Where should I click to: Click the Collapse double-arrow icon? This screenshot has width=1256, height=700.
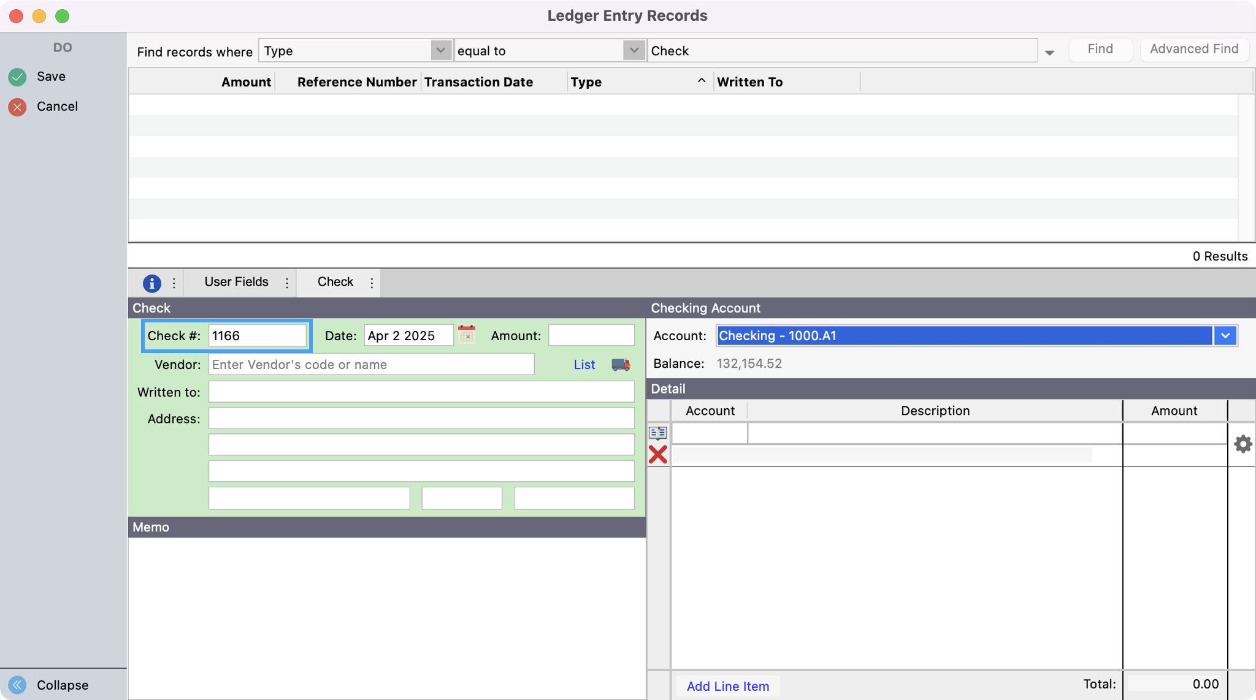tap(17, 685)
